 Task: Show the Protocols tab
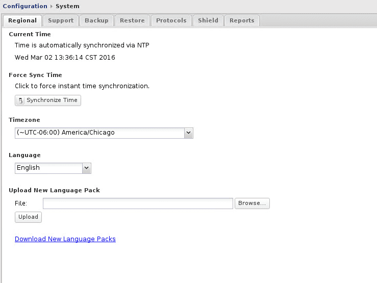point(171,20)
